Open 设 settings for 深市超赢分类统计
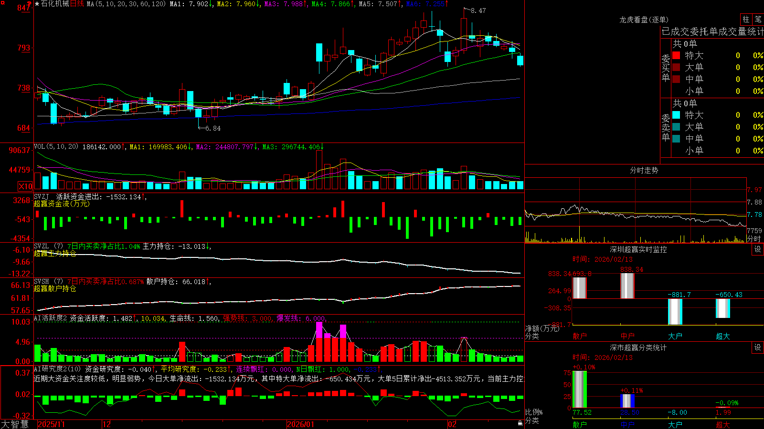This screenshot has height=429, width=764. (x=757, y=347)
